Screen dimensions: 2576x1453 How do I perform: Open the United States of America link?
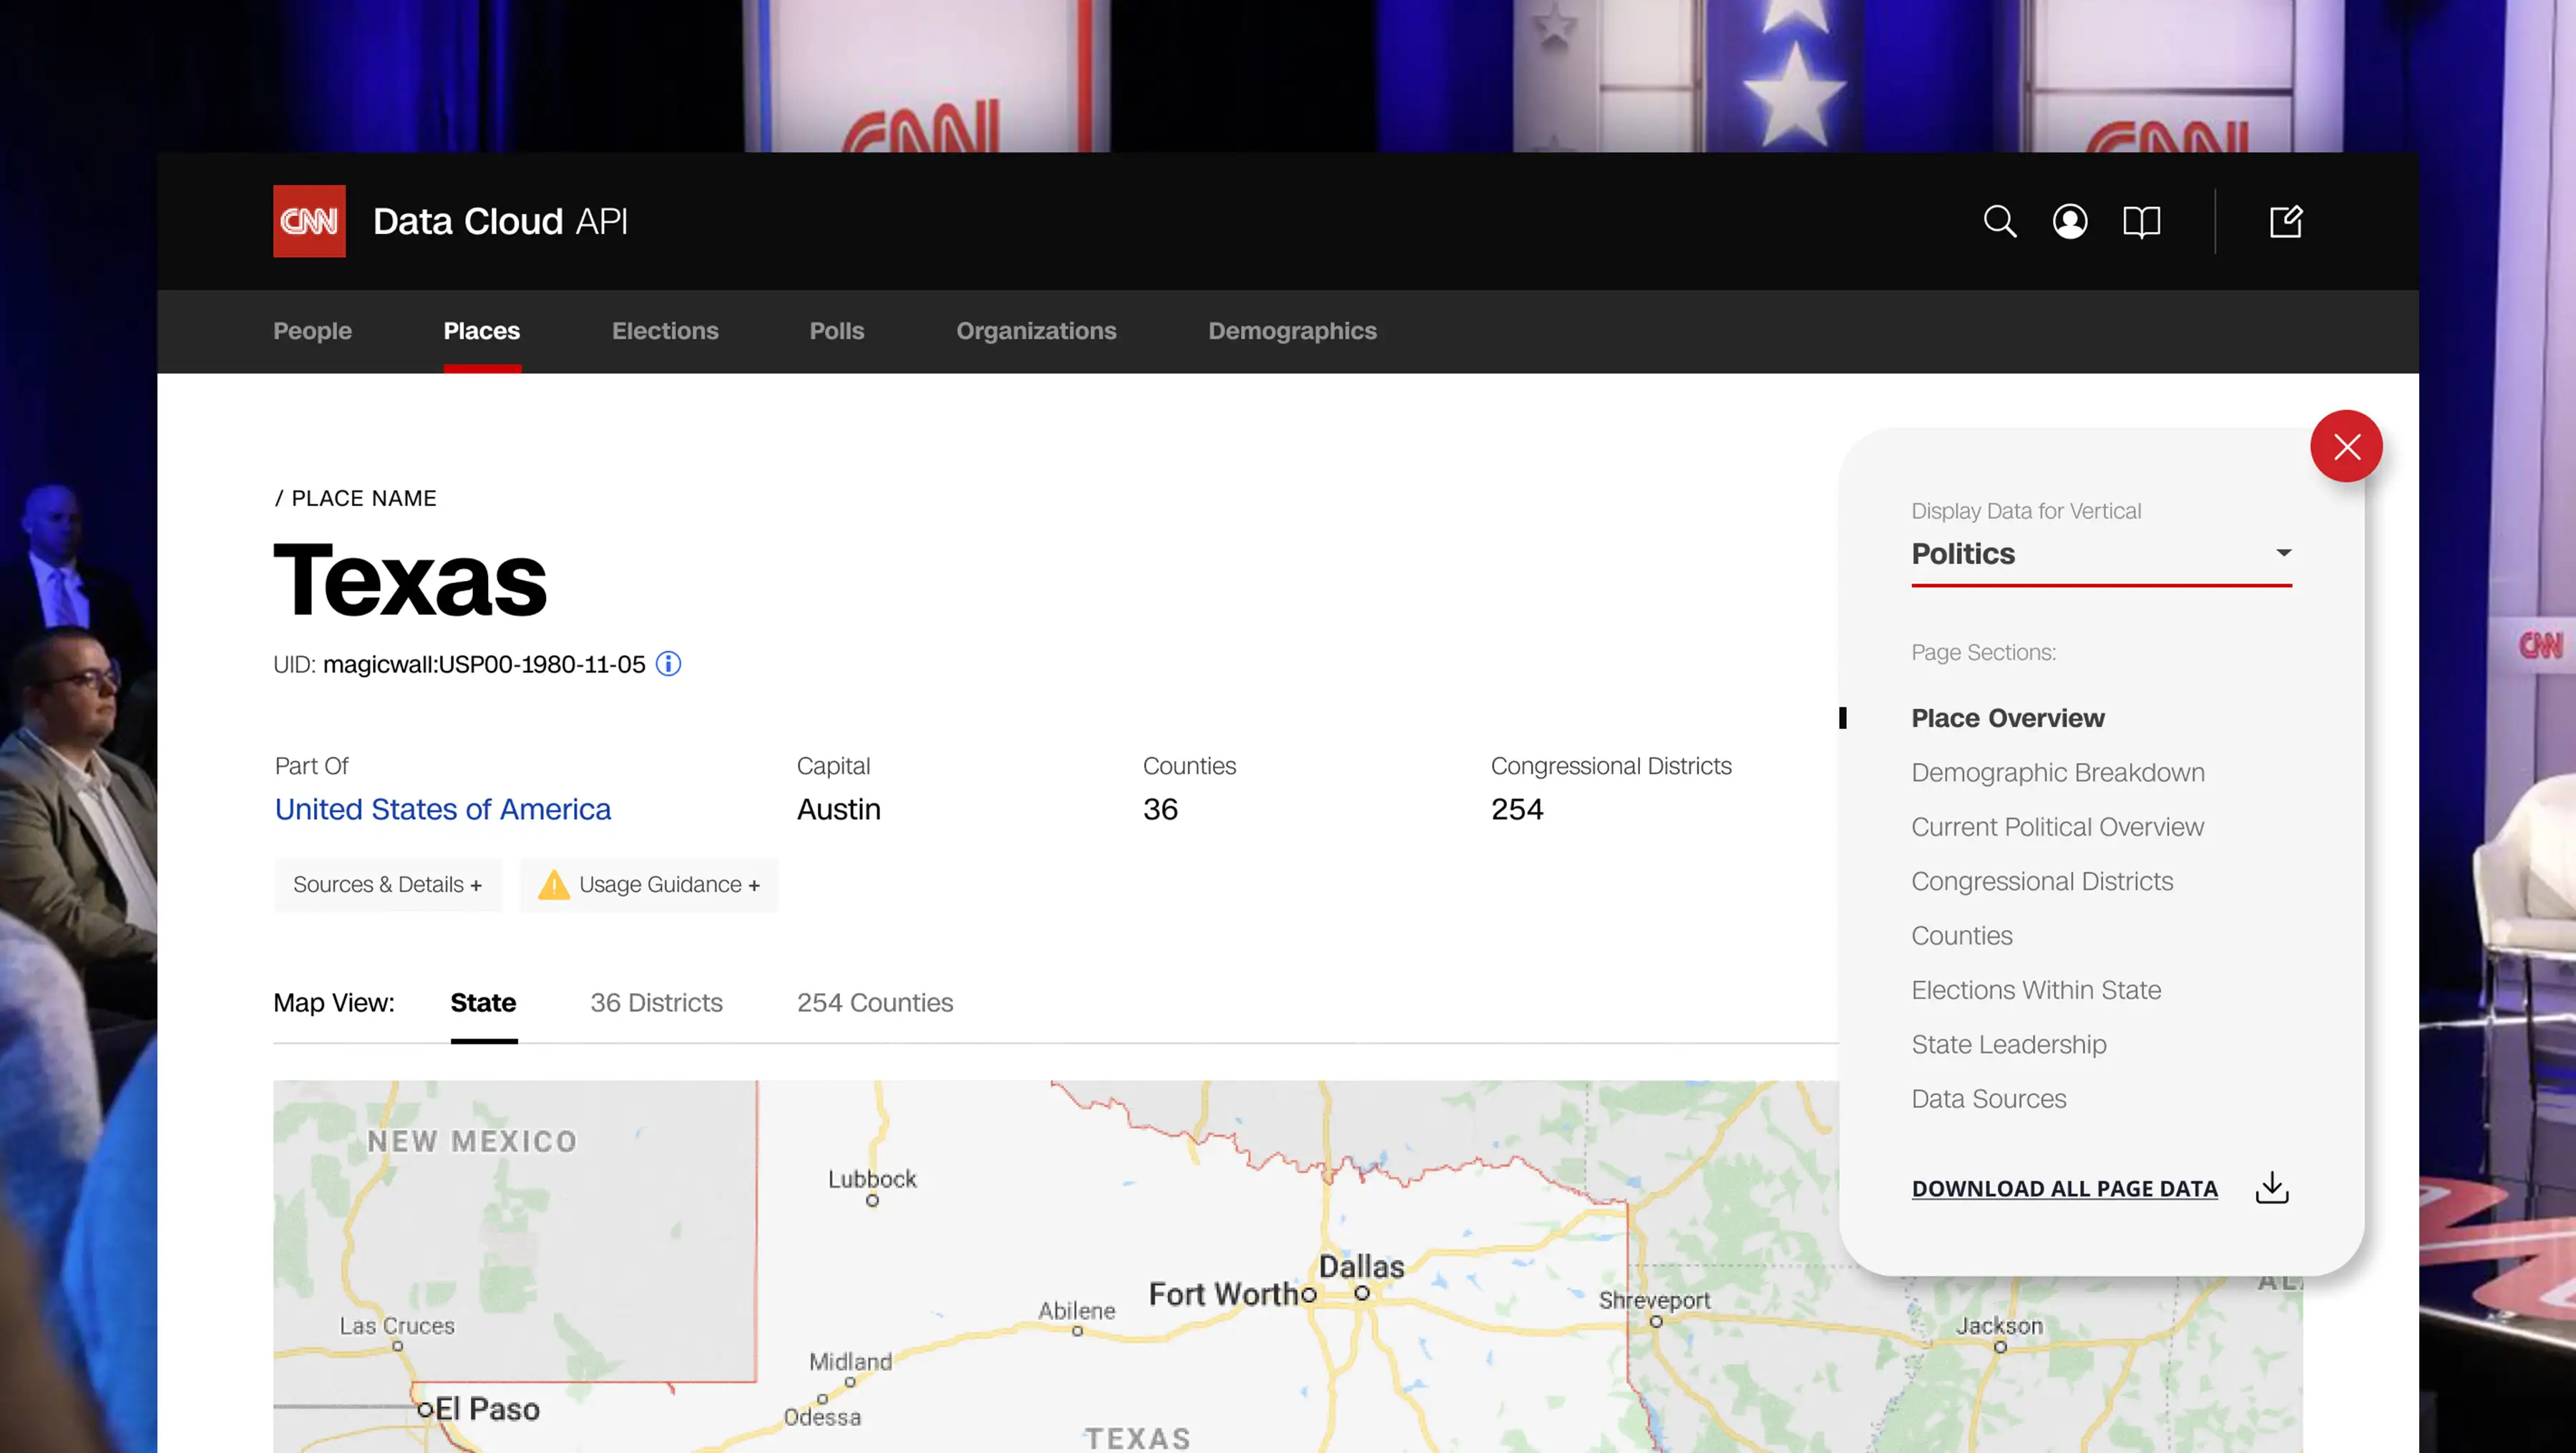click(x=442, y=809)
